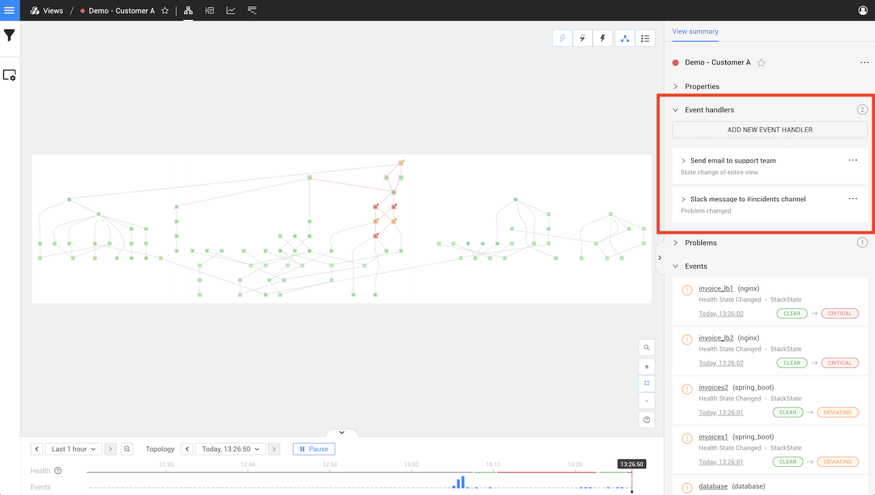Expand Send email to support team handler
Viewport: 875px width, 495px height.
pos(684,161)
